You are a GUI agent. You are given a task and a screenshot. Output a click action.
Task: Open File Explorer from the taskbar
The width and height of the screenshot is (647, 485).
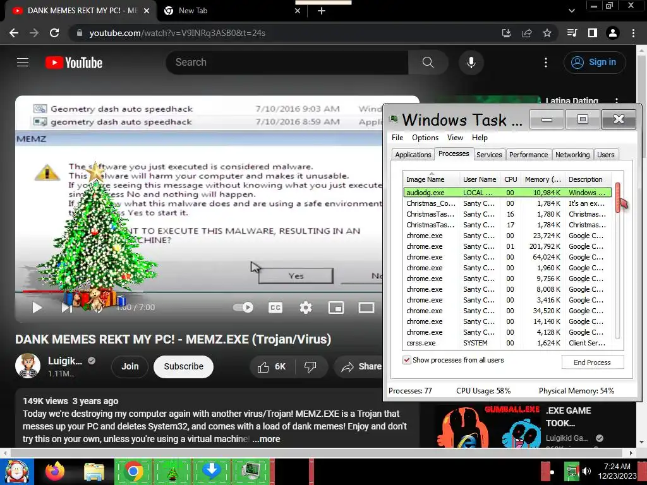pyautogui.click(x=94, y=471)
